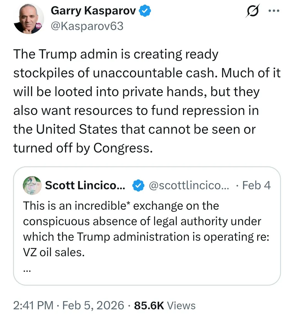Open Garry Kasparov's profile picture
Image resolution: width=294 pixels, height=321 pixels.
point(28,19)
